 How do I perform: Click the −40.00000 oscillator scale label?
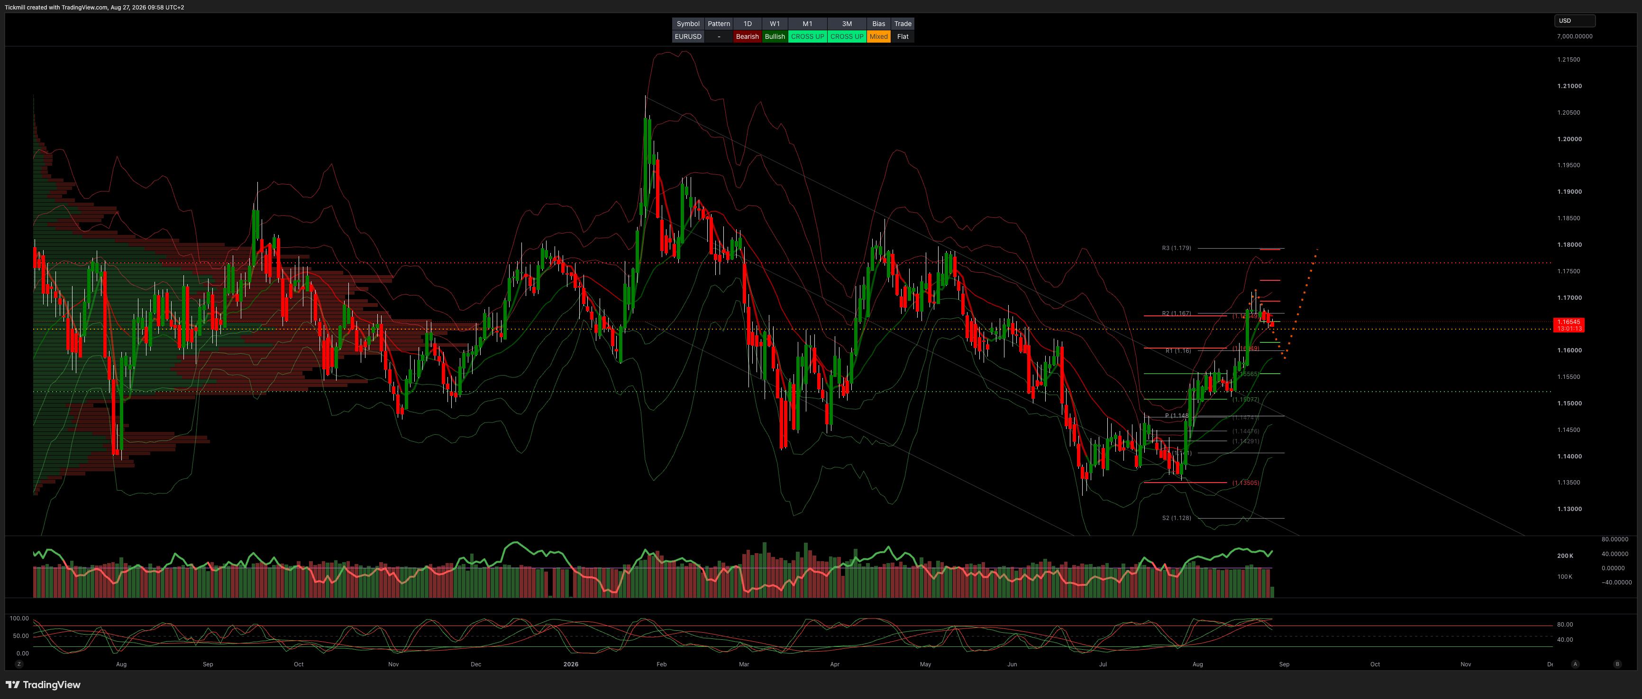click(1616, 582)
